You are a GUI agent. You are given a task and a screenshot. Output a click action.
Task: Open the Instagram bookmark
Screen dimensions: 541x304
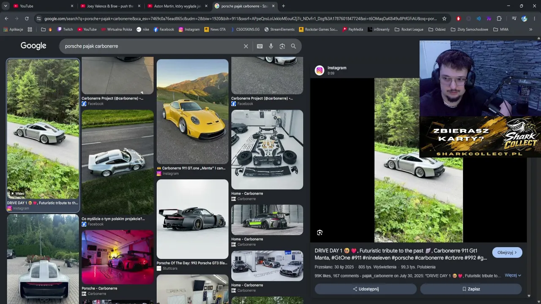coord(189,30)
